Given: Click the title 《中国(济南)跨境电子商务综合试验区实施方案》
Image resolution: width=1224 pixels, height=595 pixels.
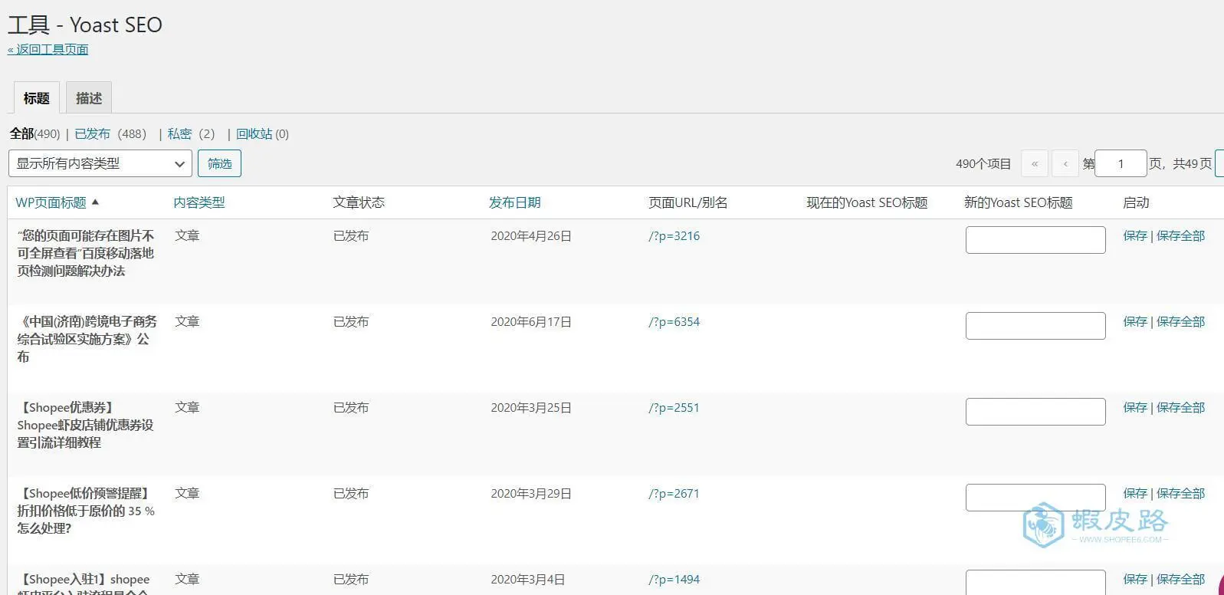Looking at the screenshot, I should pos(87,339).
